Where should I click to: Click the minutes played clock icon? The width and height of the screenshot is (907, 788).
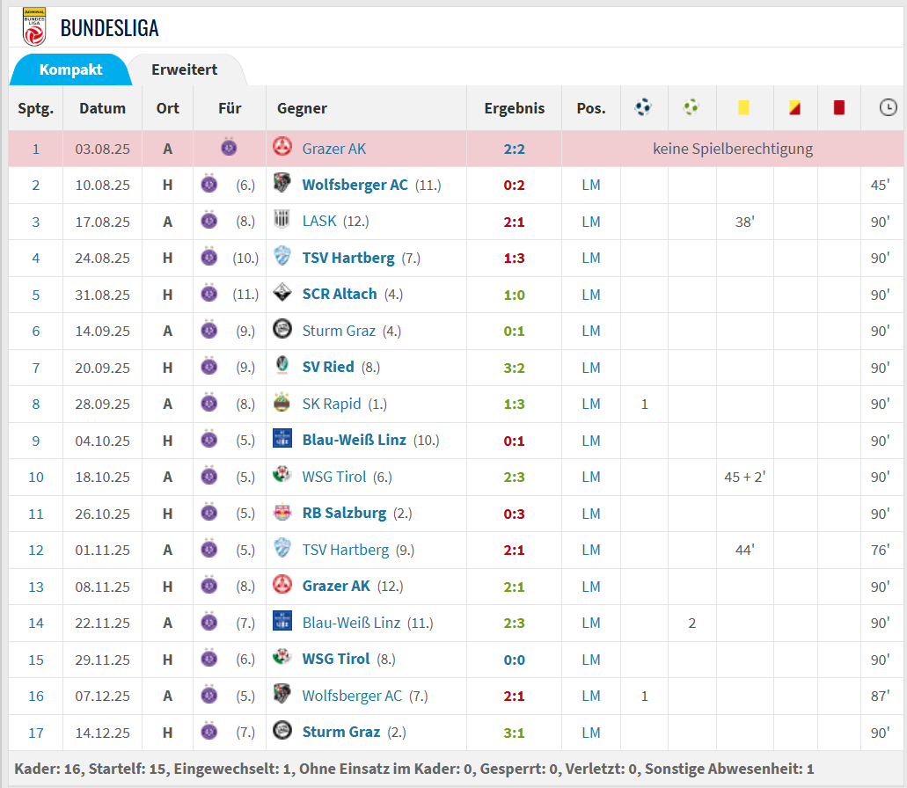point(888,108)
